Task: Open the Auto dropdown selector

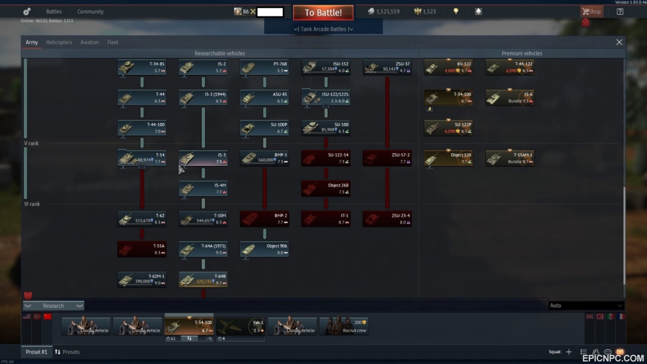Action: click(586, 305)
